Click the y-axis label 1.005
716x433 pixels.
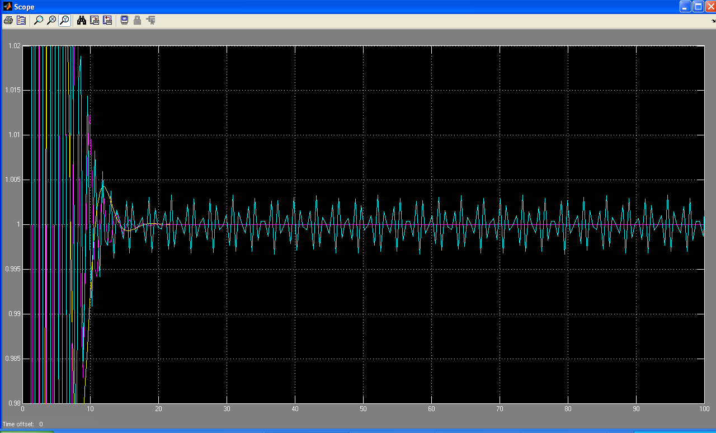click(x=12, y=180)
